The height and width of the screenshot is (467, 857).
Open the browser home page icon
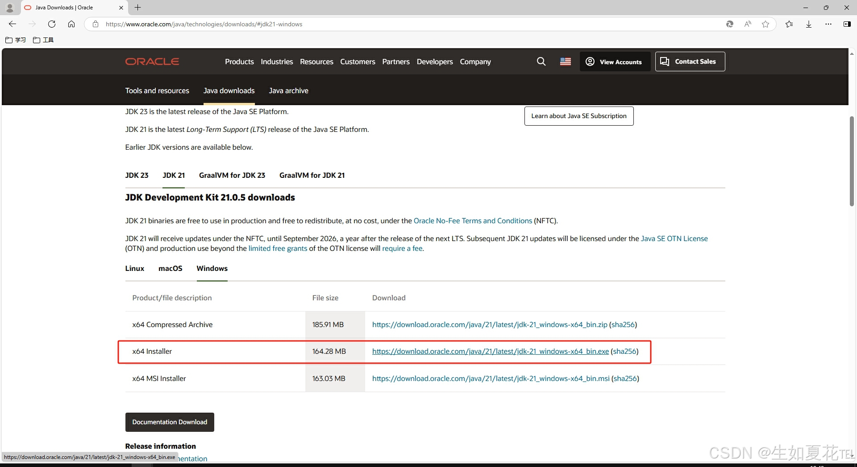coord(71,24)
